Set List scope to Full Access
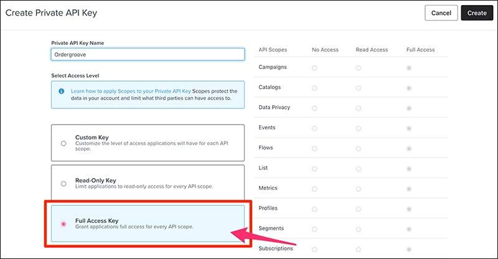The image size is (498, 259). (408, 169)
